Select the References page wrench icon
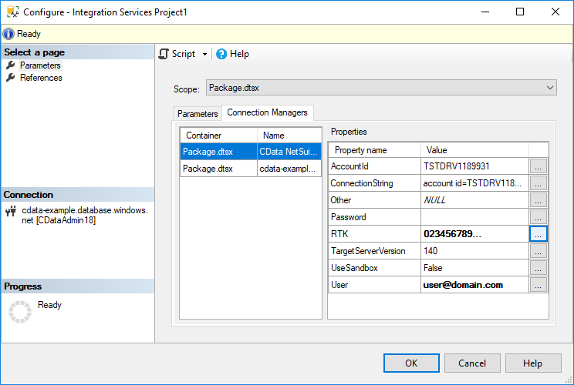The image size is (574, 385). pos(11,78)
